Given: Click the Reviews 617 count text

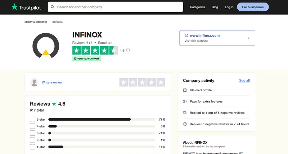Looking at the screenshot, I should (x=82, y=43).
